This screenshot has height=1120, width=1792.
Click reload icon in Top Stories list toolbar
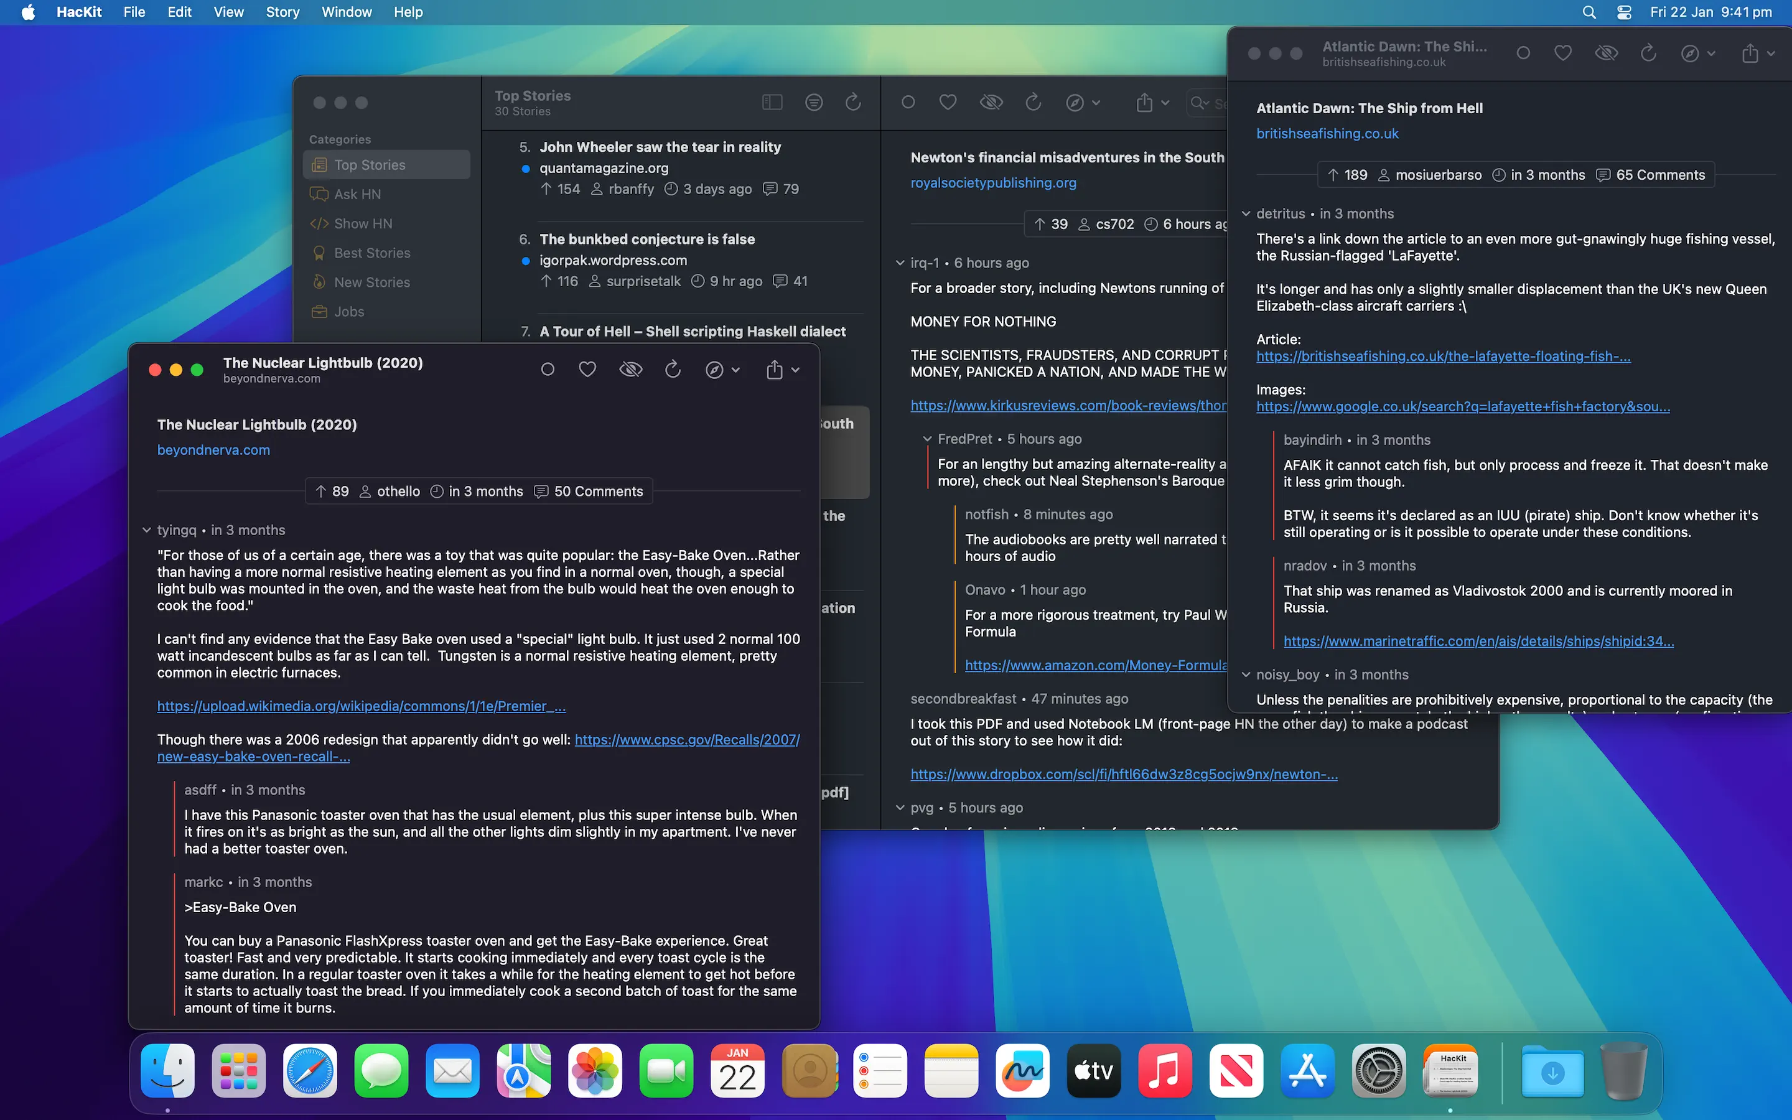[x=853, y=102]
